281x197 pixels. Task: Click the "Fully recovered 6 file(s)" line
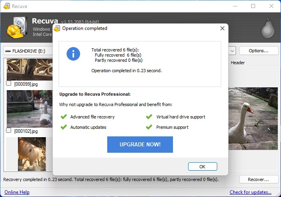118,55
